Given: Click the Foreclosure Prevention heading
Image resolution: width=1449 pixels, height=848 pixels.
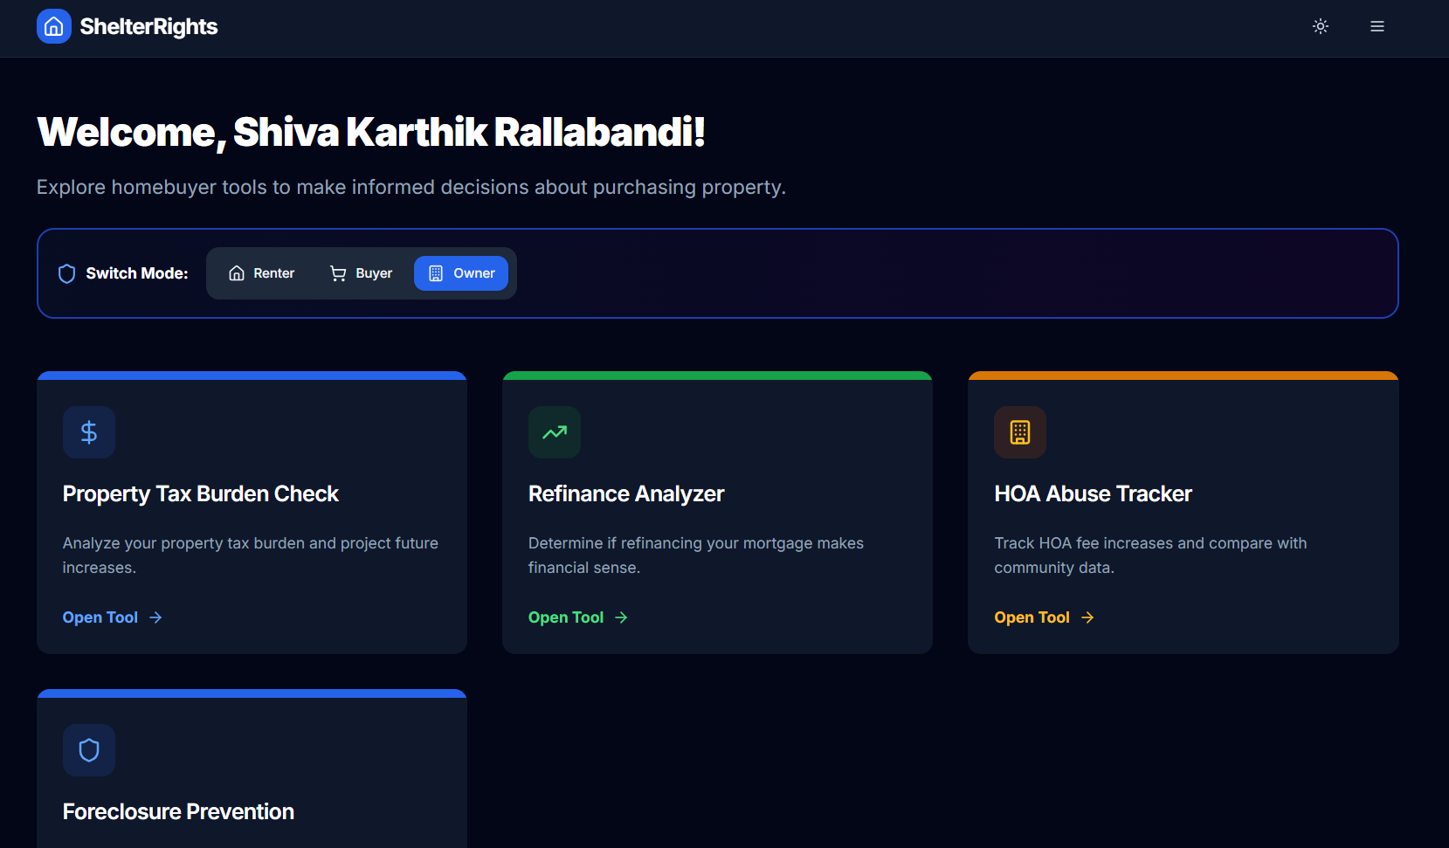Looking at the screenshot, I should 178,812.
